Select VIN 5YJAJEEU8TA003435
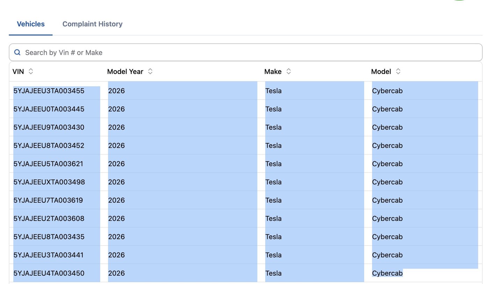 pos(49,236)
